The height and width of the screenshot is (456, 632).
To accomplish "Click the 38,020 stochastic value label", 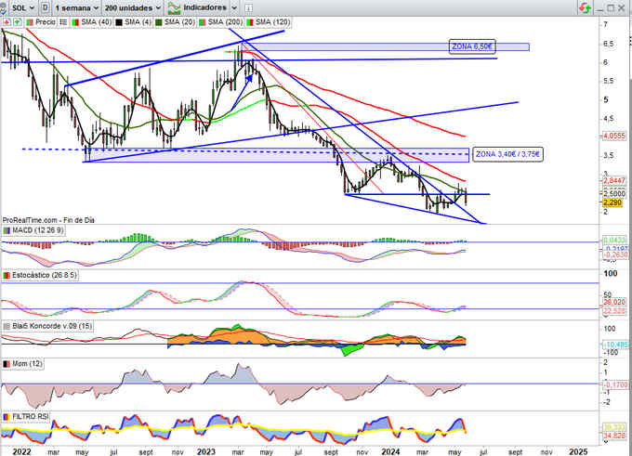I will (613, 302).
